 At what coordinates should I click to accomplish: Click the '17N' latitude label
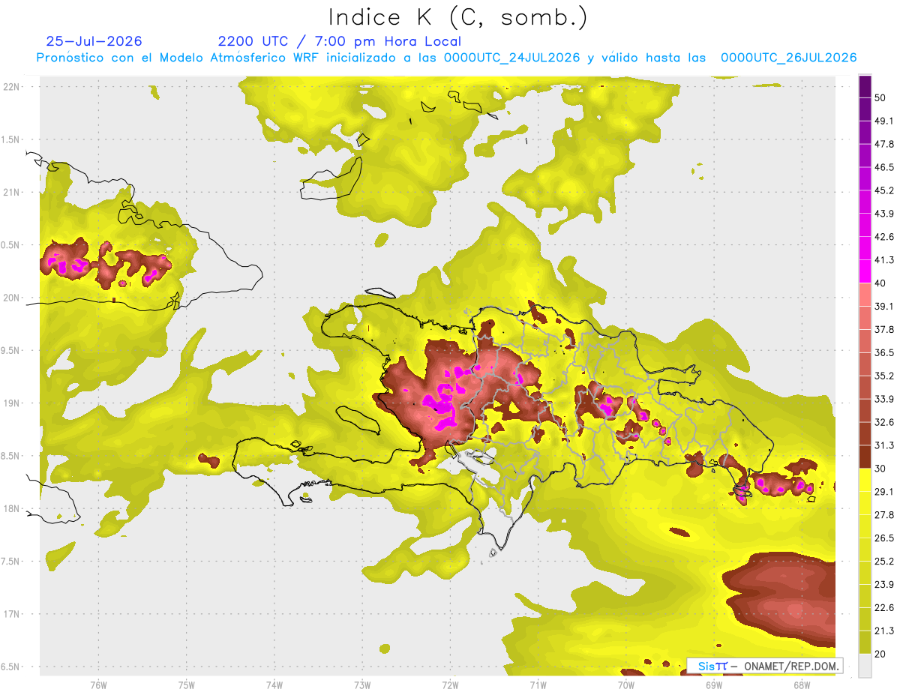coord(10,614)
